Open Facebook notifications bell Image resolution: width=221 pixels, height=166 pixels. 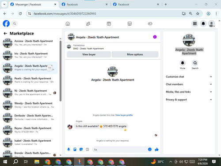point(203,23)
